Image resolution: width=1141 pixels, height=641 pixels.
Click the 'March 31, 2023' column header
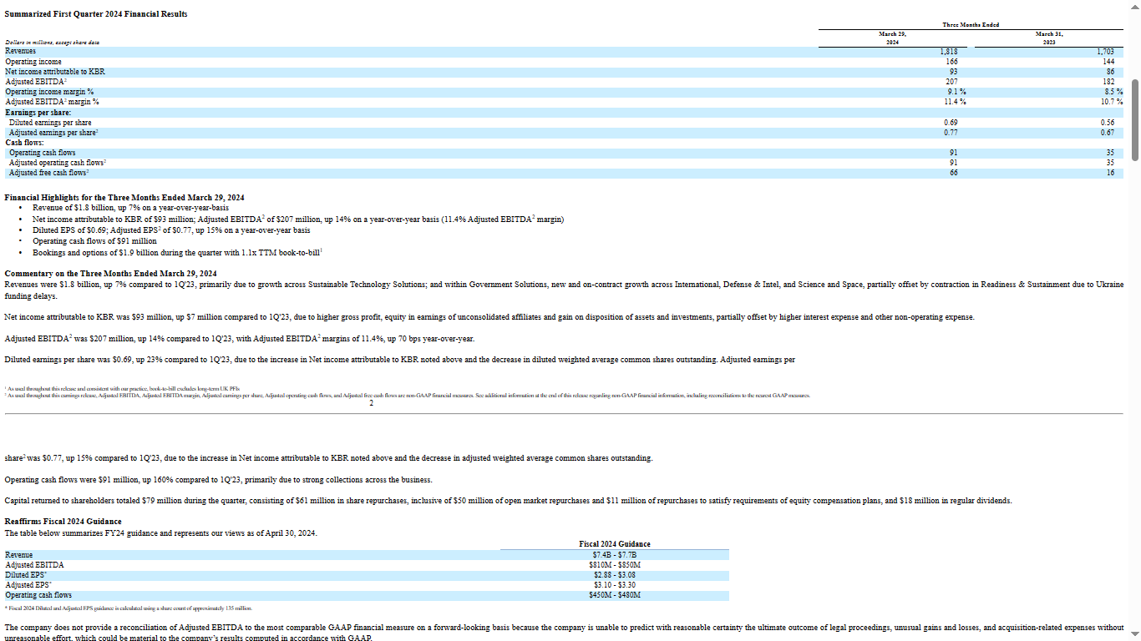tap(1049, 38)
